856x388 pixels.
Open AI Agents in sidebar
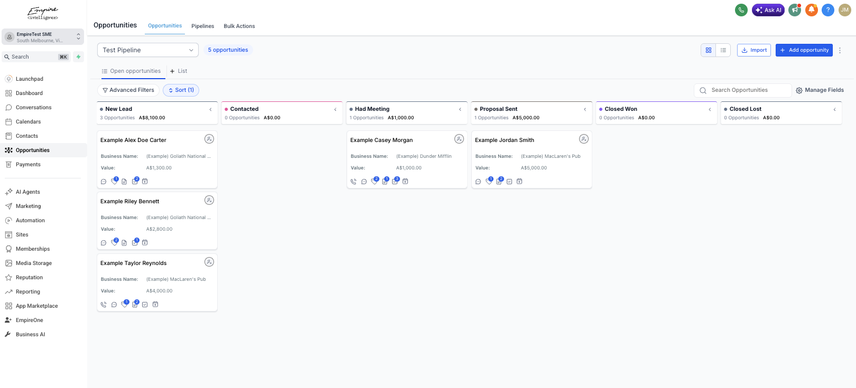tap(28, 192)
